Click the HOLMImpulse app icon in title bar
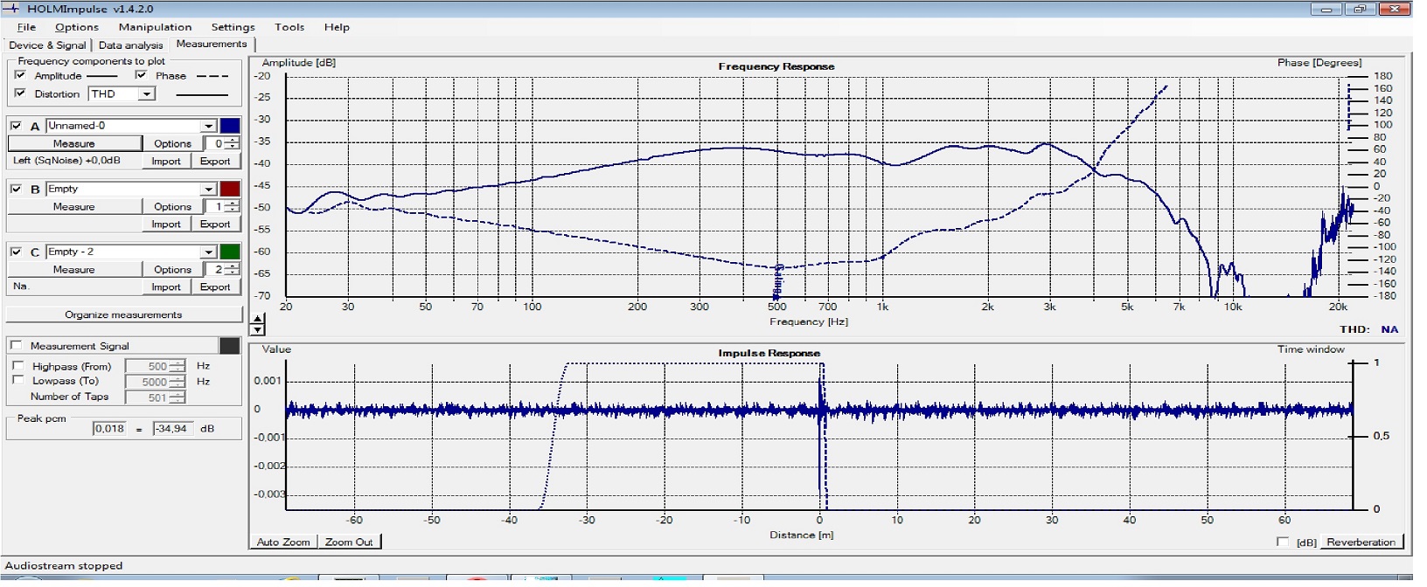Screen dimensions: 1427x587 [x=10, y=9]
